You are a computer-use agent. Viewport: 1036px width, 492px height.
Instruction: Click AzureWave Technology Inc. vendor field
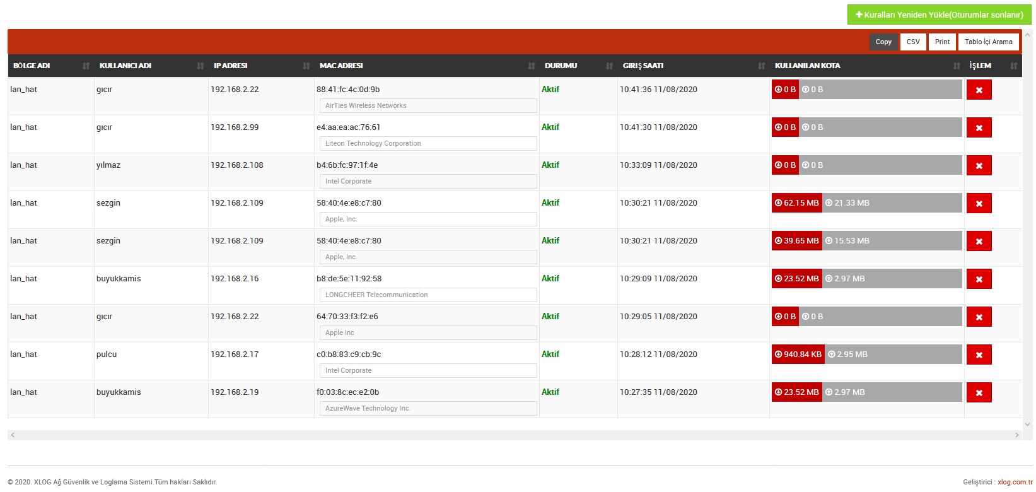[x=428, y=408]
